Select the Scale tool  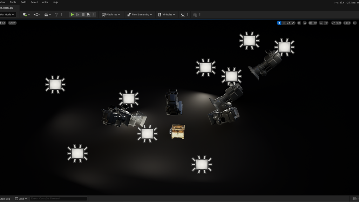293,23
